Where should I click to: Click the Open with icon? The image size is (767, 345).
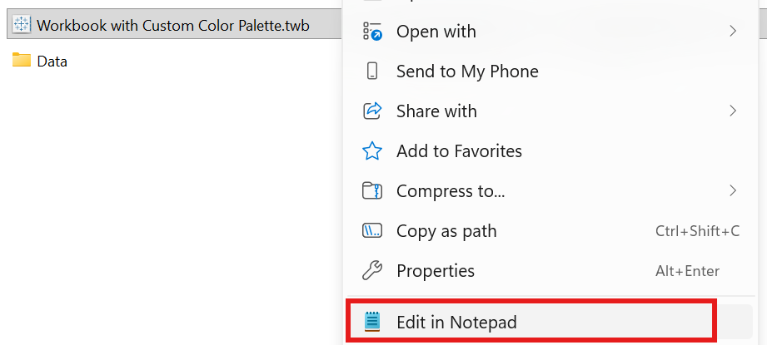coord(372,32)
